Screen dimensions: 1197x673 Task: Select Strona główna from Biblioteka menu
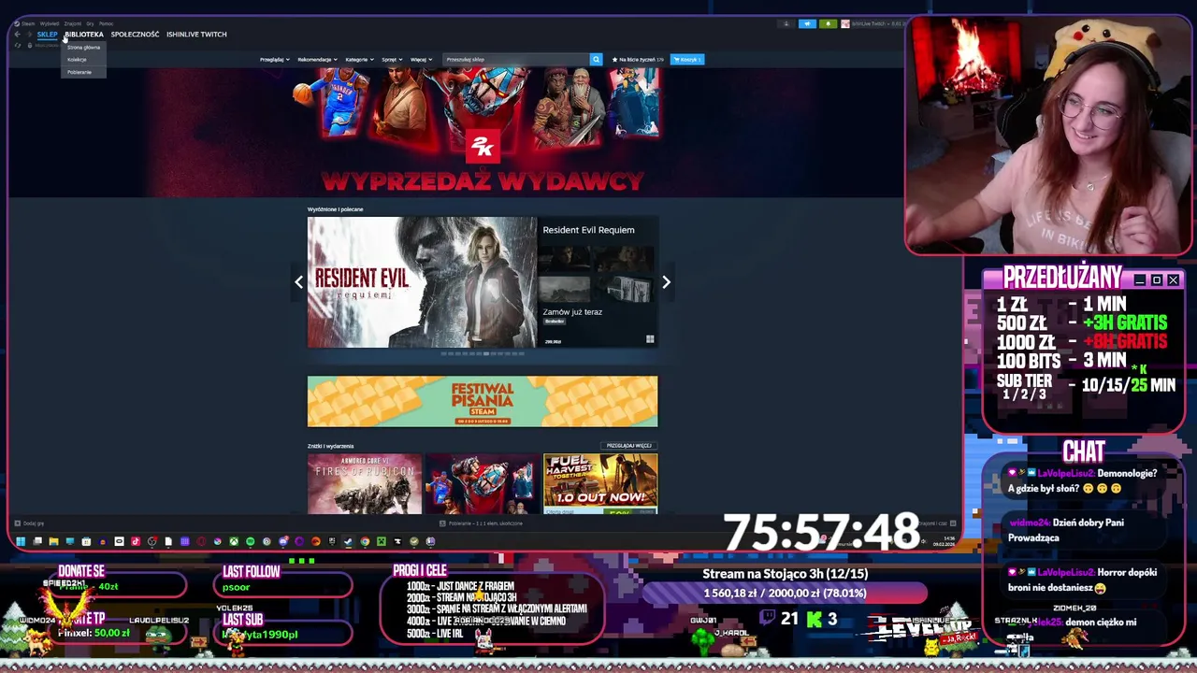pos(83,48)
